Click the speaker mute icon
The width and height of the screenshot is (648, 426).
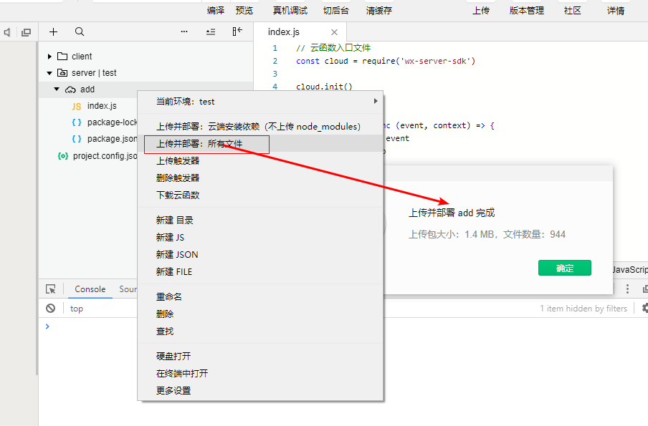point(7,32)
